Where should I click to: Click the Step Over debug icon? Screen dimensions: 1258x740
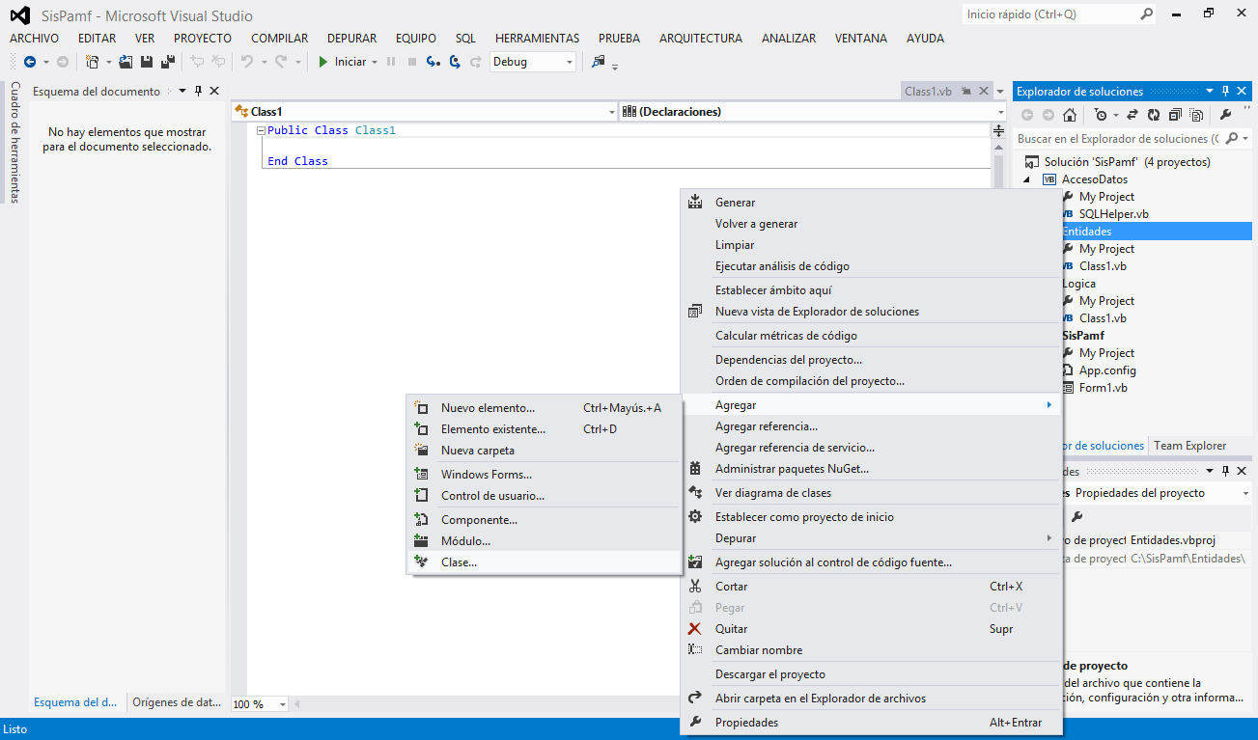click(454, 62)
